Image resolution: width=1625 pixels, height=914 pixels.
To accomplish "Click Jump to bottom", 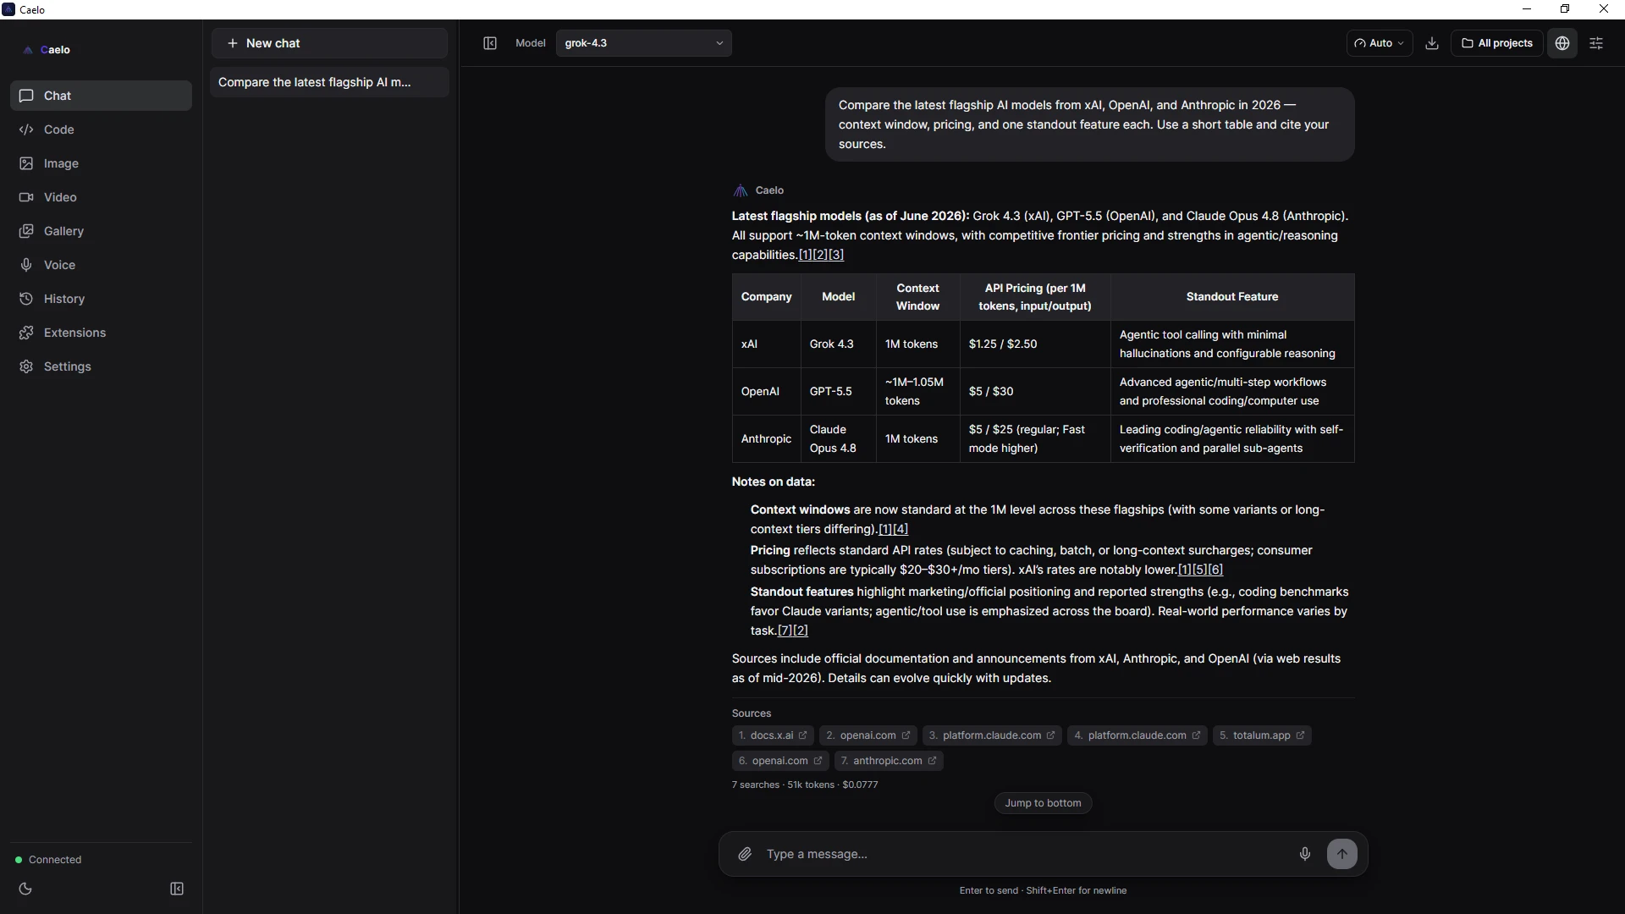I will (x=1043, y=803).
